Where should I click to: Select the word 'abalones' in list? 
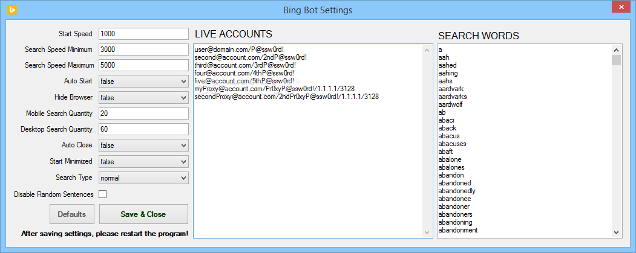click(x=451, y=167)
